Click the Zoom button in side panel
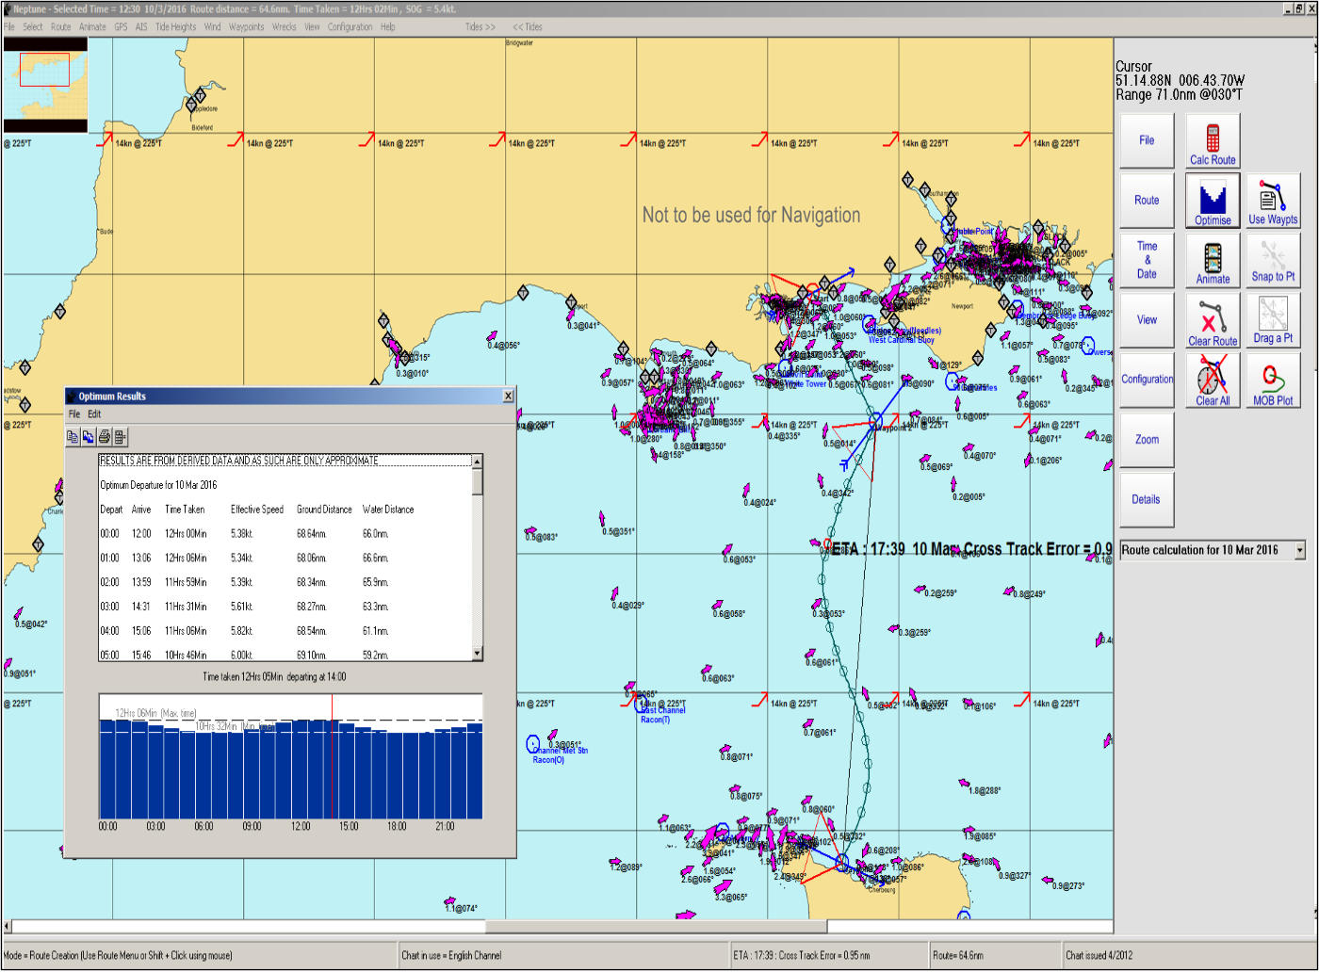1319x972 pixels. coord(1147,440)
